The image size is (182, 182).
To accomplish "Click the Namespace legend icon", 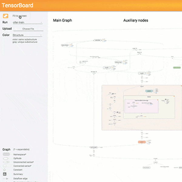I will tap(6, 154).
